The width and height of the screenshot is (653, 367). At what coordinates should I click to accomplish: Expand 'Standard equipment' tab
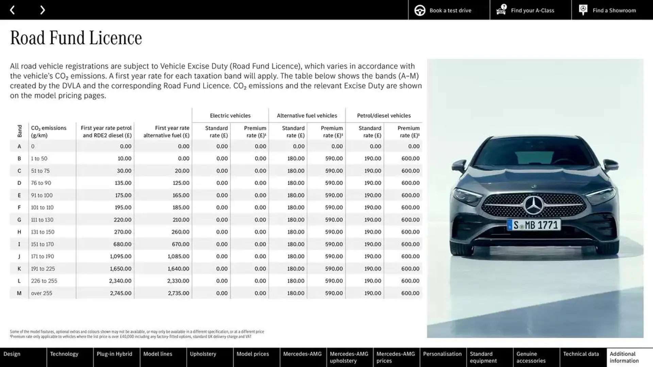[484, 357]
